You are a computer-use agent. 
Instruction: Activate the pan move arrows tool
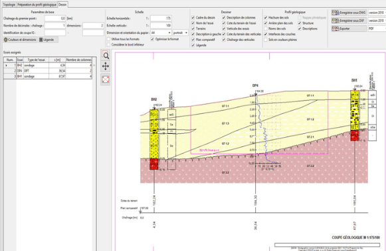pyautogui.click(x=106, y=66)
